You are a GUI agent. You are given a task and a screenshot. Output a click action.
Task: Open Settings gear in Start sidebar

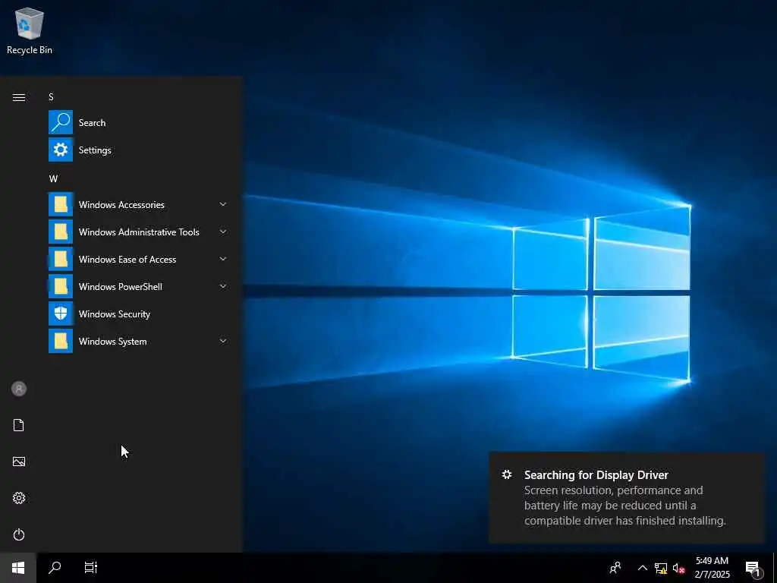point(19,498)
